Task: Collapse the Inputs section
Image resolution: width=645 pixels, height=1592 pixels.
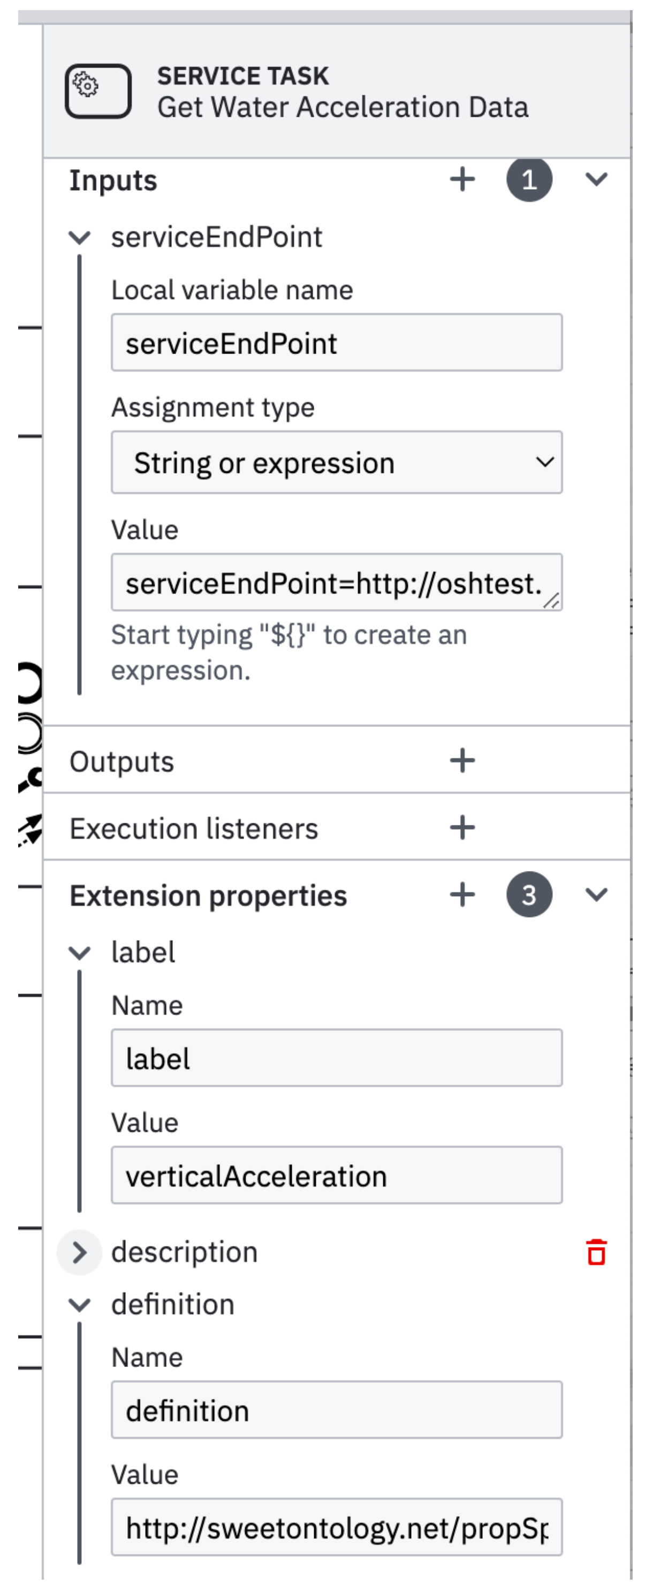Action: click(x=596, y=180)
